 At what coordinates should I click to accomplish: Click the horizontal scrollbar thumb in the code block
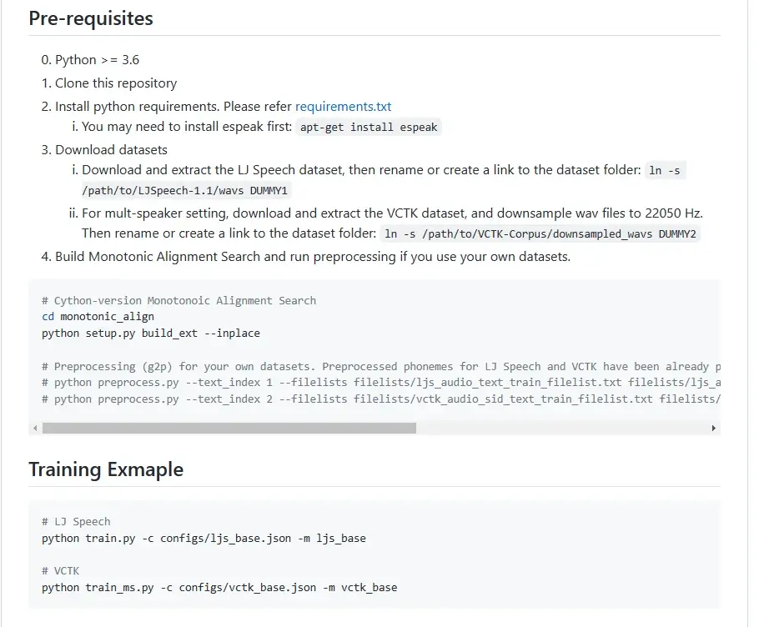(x=229, y=428)
